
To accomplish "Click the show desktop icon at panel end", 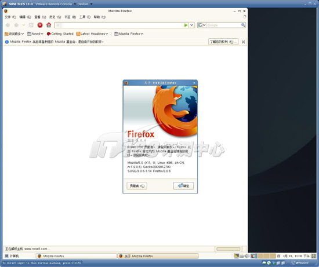I will pos(313,256).
